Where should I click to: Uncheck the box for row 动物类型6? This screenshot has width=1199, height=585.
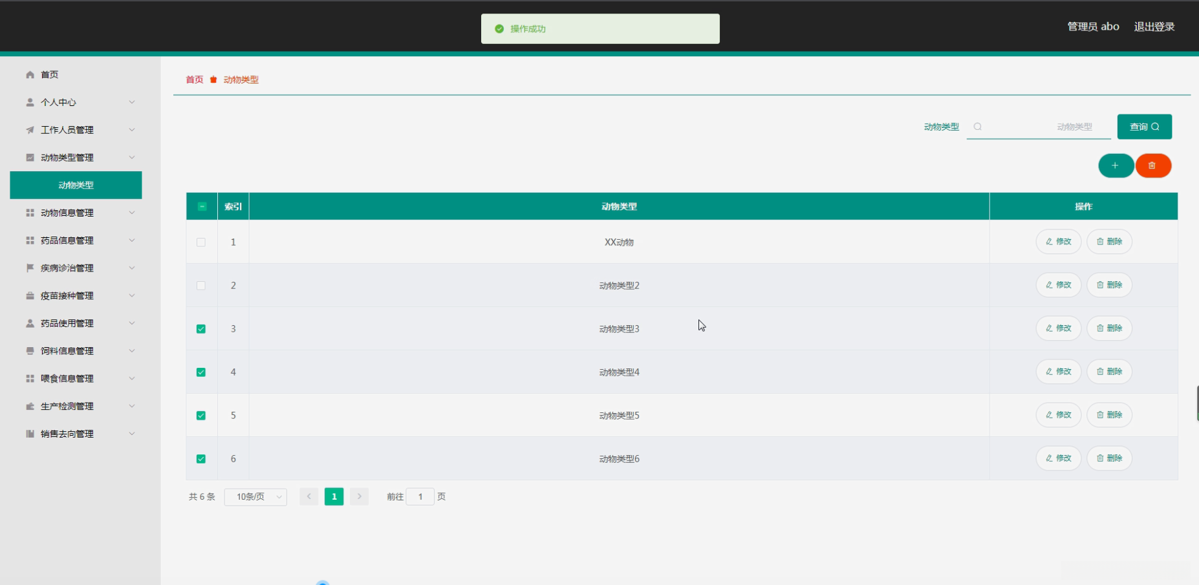201,459
